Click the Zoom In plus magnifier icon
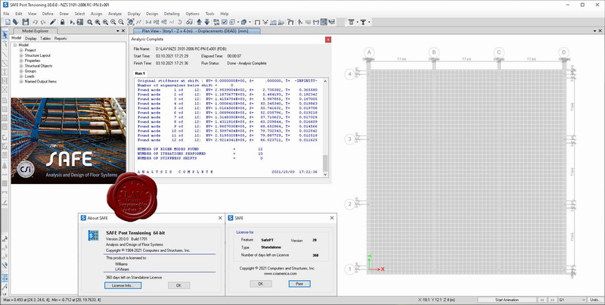The width and height of the screenshot is (605, 305). point(113,22)
